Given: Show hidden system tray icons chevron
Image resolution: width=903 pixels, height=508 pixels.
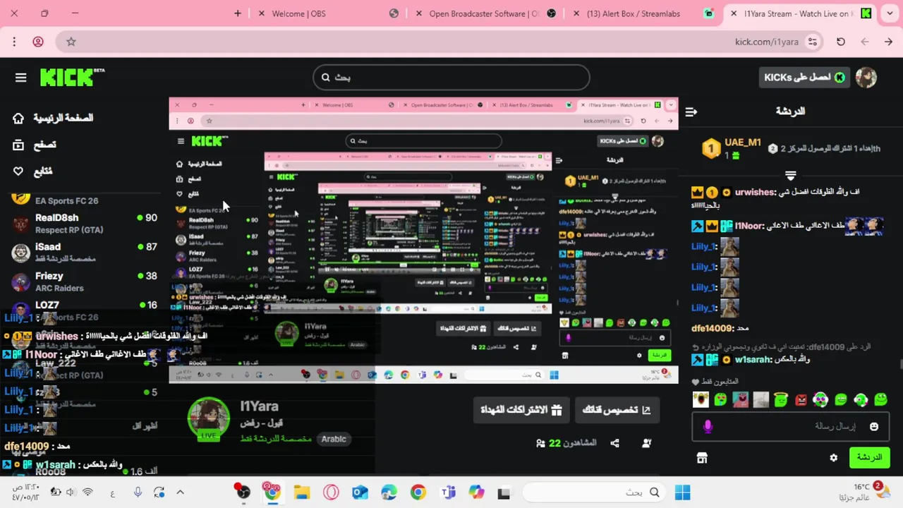Looking at the screenshot, I should [x=180, y=492].
